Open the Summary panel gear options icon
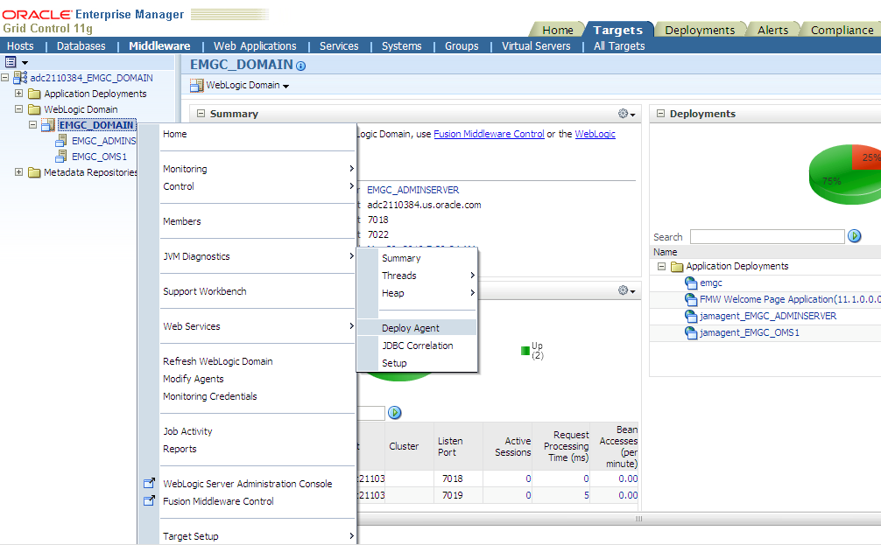 pos(626,114)
